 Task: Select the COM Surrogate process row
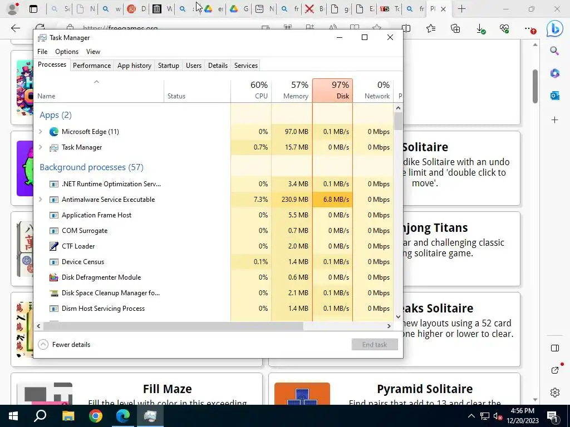point(214,231)
